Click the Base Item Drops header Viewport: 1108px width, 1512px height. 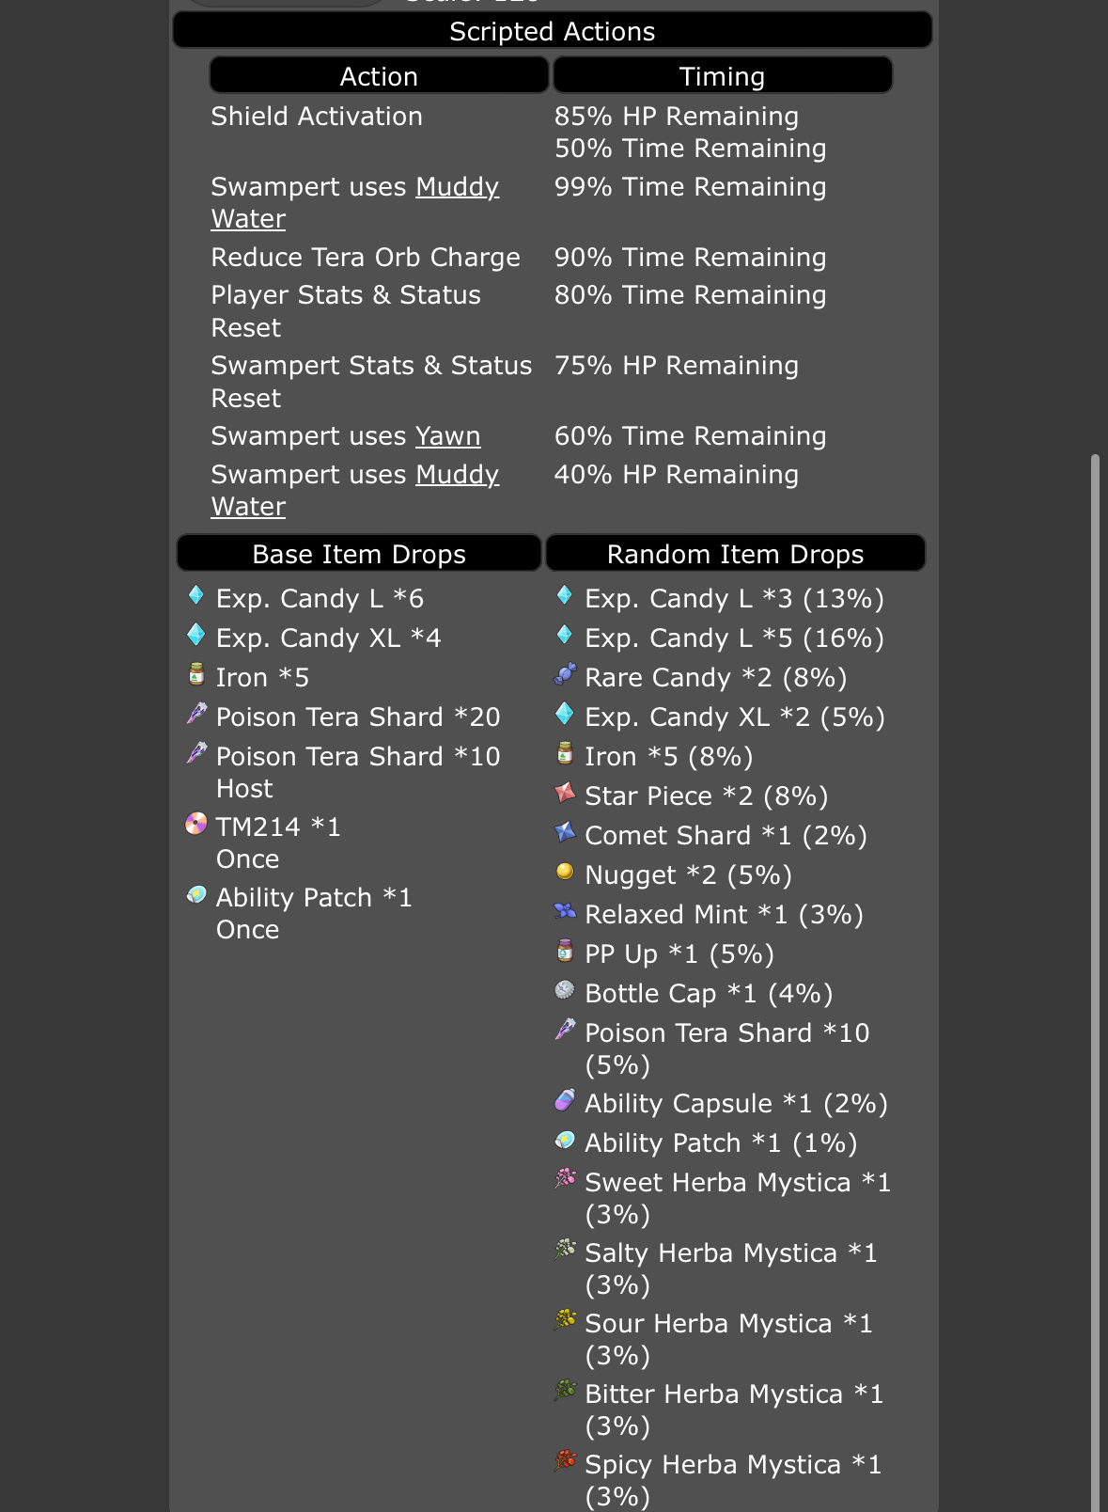point(359,553)
